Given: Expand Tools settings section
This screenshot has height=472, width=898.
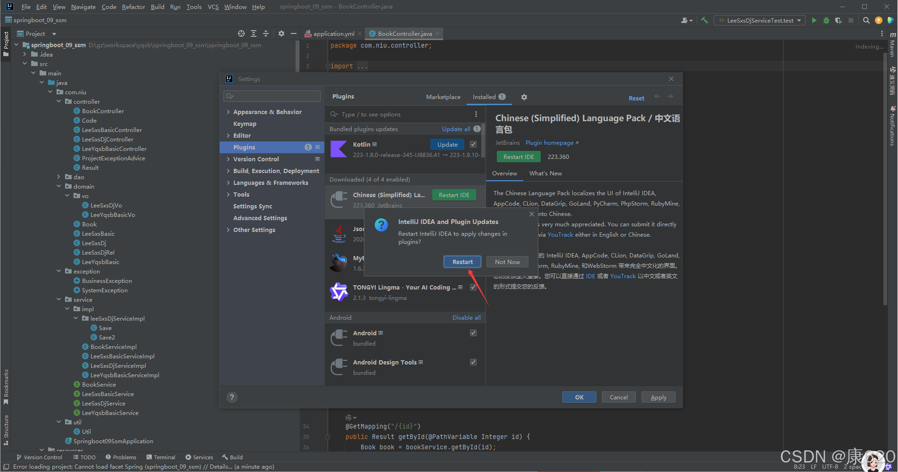Looking at the screenshot, I should 228,194.
